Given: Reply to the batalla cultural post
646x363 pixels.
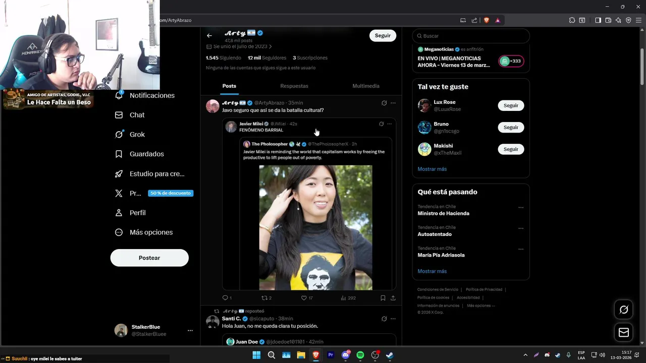Looking at the screenshot, I should pos(227,298).
